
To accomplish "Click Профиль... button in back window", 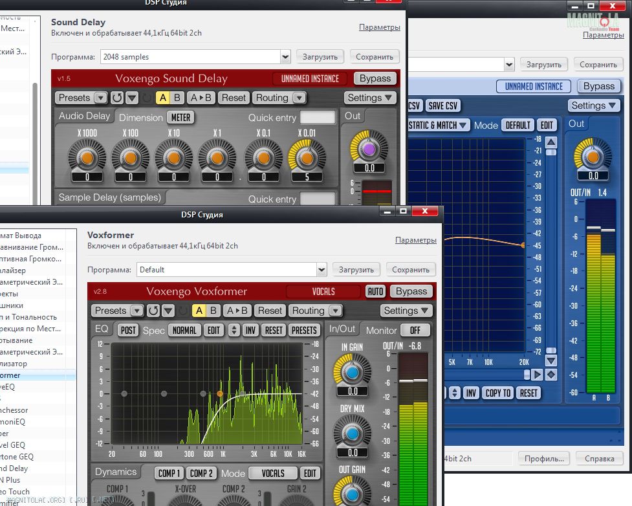I will pos(544,459).
